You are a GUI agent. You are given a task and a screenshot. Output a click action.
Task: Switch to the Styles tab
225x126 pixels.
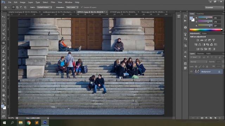pos(204,34)
